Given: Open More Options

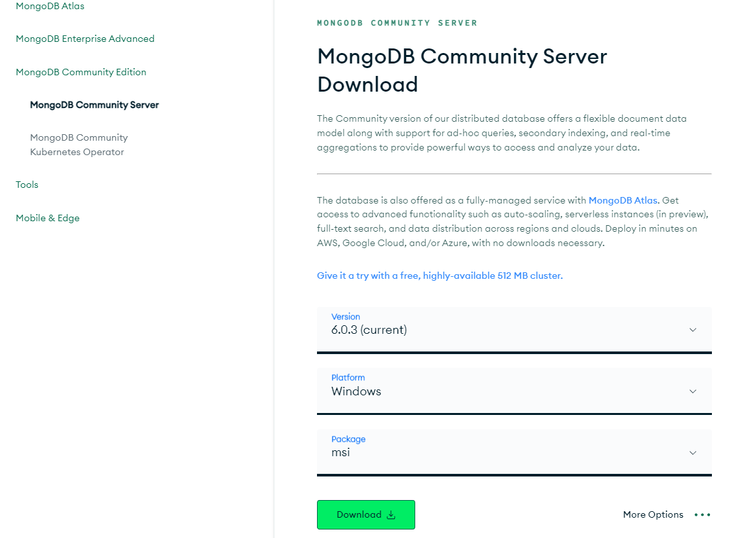Looking at the screenshot, I should (653, 515).
